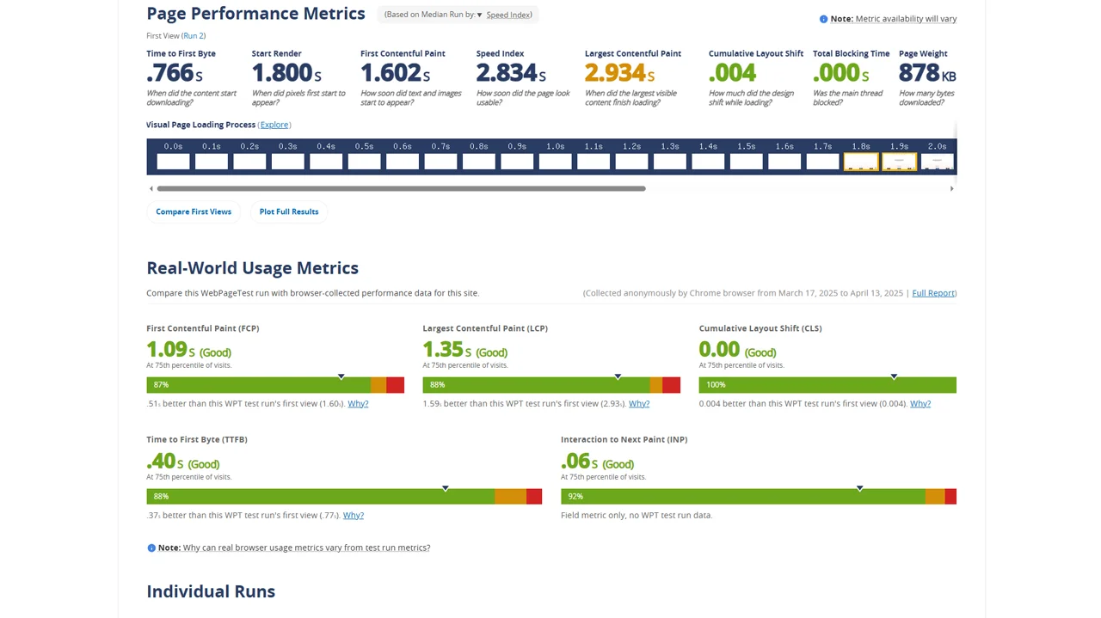Click Why? link under Cumulative Layout Shift
The image size is (1101, 618).
pyautogui.click(x=920, y=403)
